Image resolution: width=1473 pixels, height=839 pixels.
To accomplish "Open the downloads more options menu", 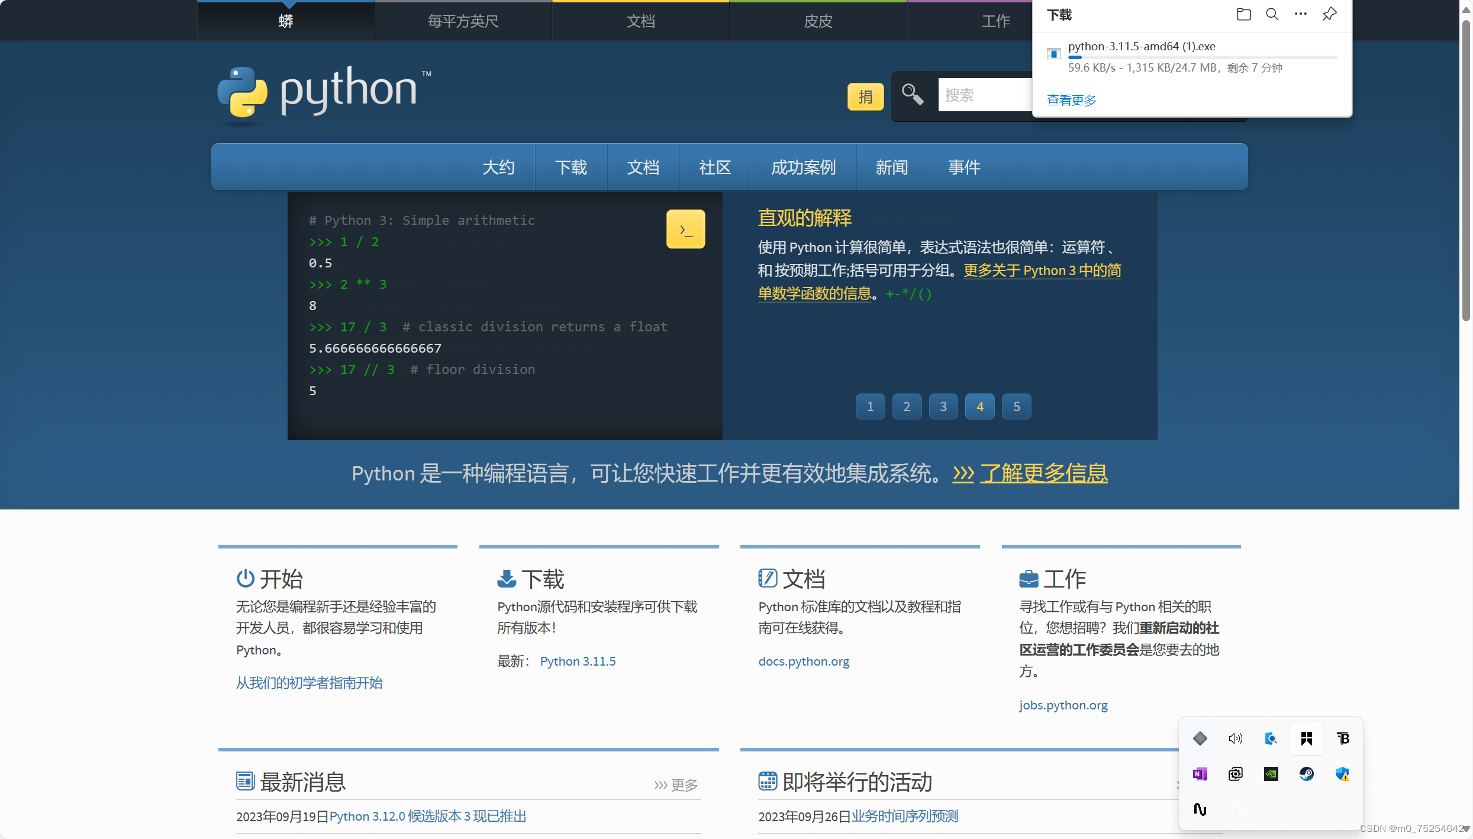I will tap(1300, 15).
